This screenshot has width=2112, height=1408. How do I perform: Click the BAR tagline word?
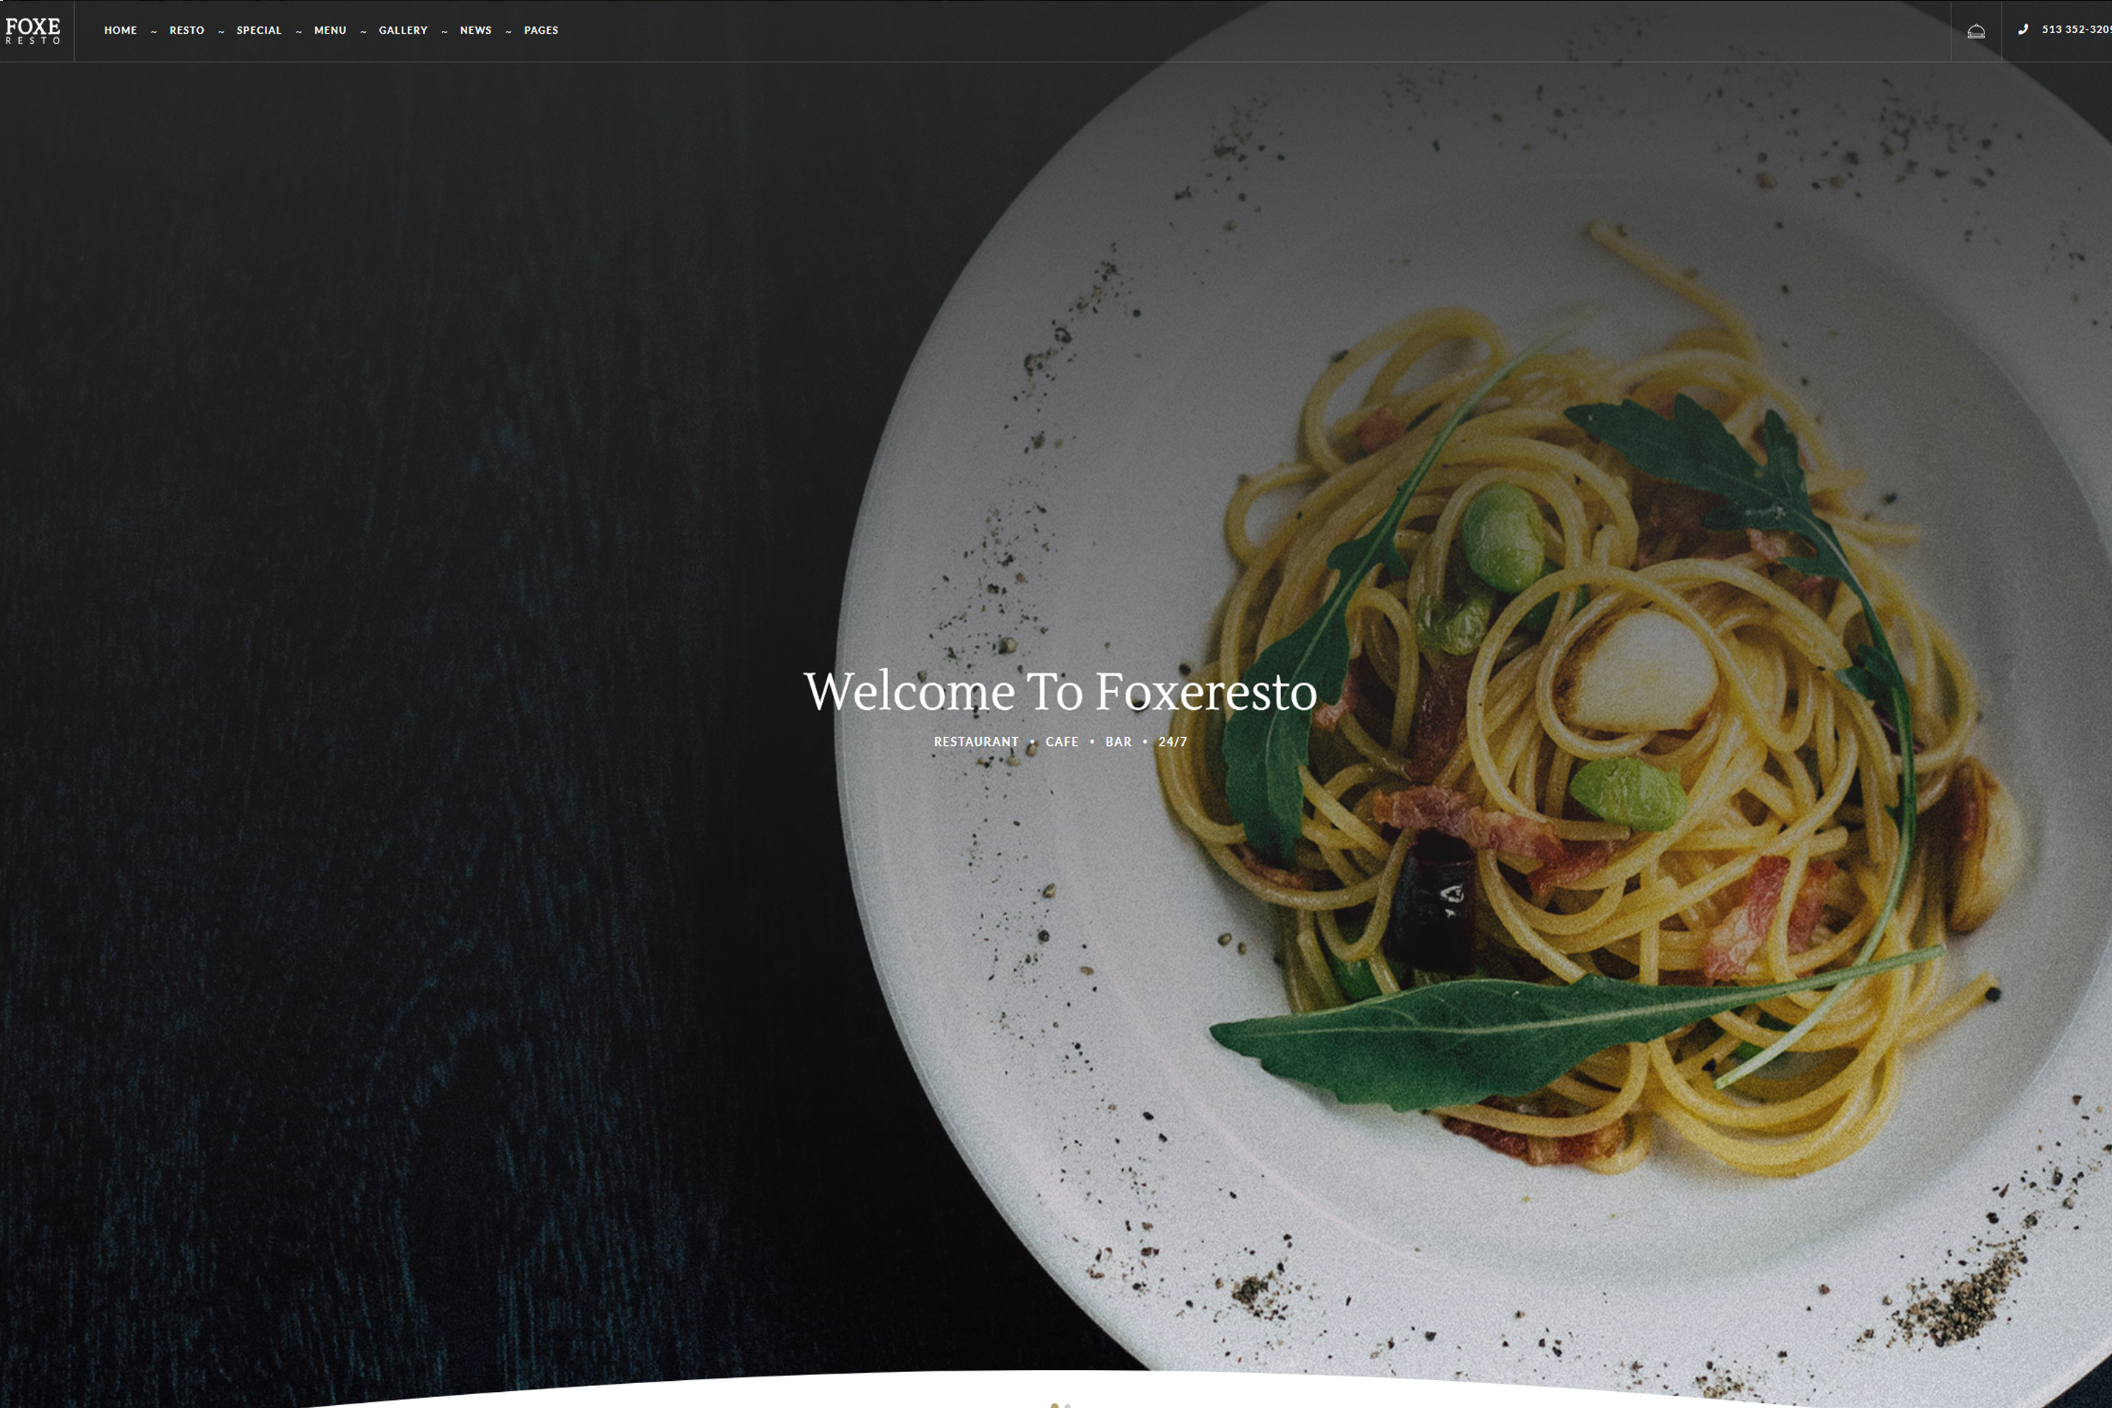1118,741
